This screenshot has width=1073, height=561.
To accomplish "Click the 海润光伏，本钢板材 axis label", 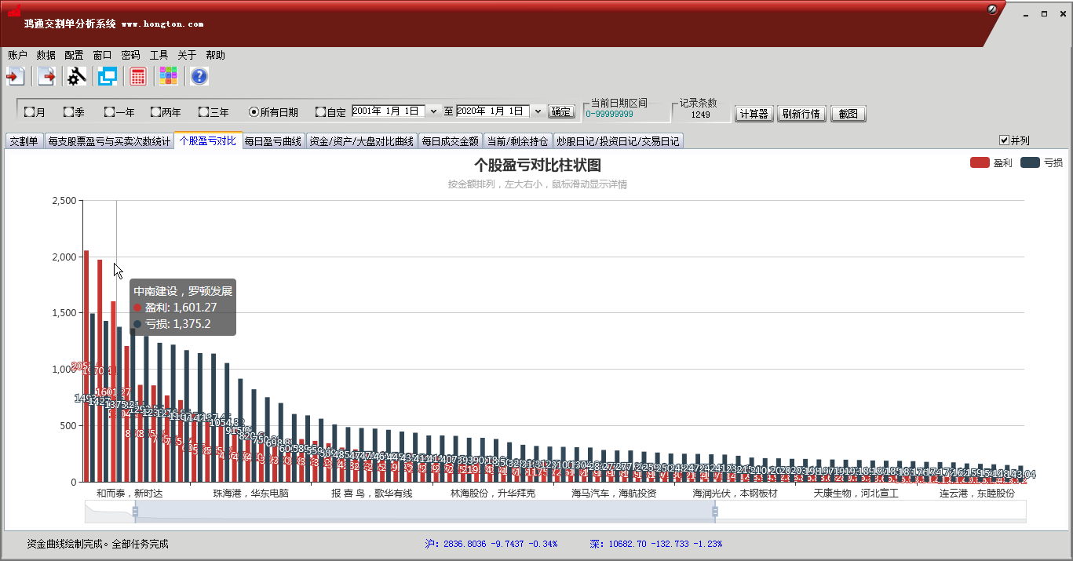I will pos(735,494).
